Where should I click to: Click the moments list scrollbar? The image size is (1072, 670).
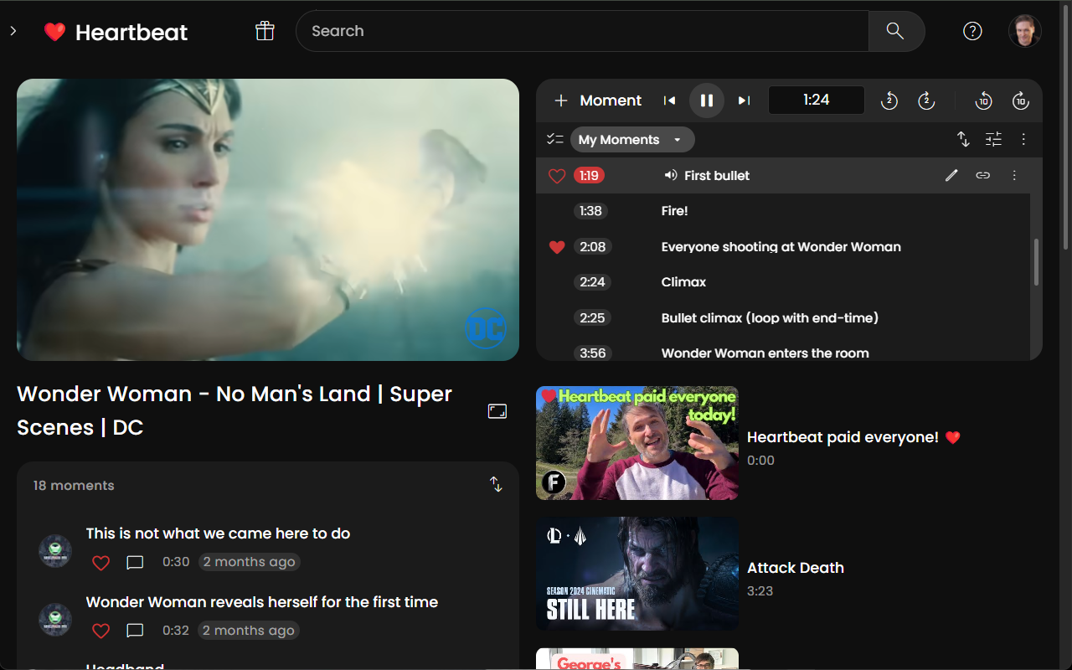(1036, 262)
